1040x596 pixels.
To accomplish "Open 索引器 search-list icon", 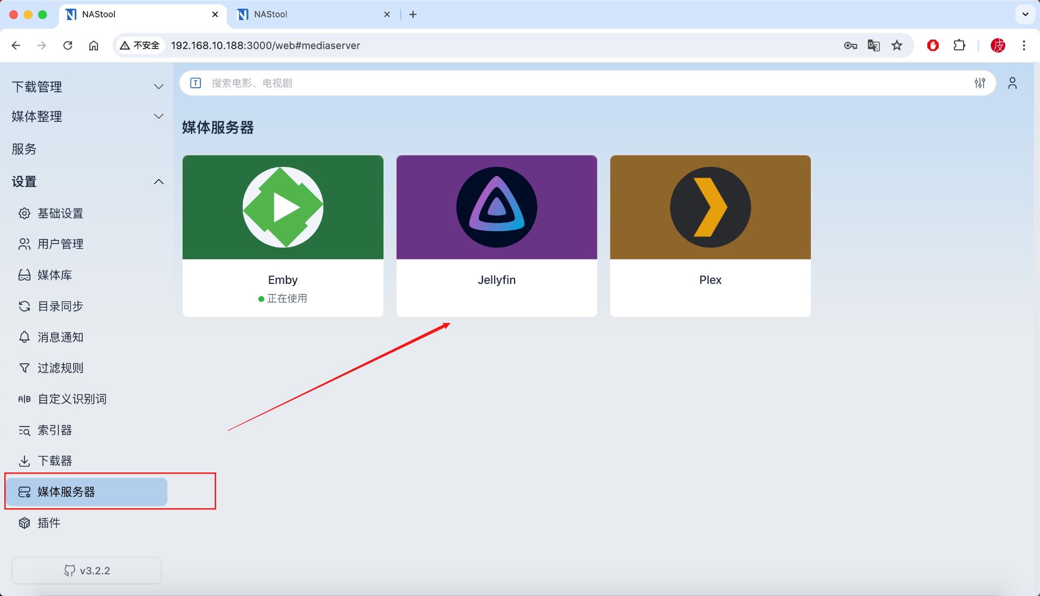I will pos(24,430).
